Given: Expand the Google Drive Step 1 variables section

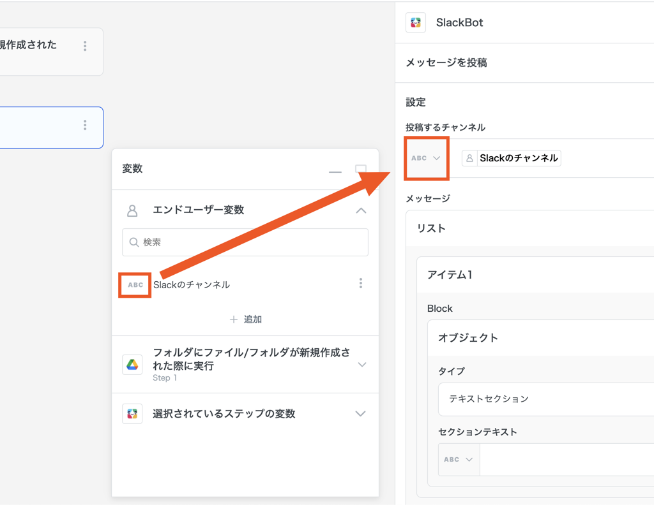Looking at the screenshot, I should (x=361, y=365).
